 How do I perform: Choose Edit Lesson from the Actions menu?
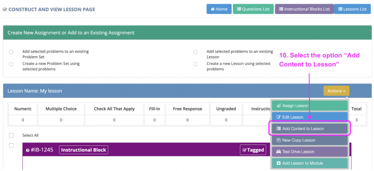(x=309, y=117)
